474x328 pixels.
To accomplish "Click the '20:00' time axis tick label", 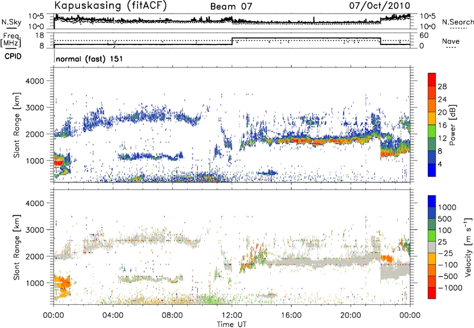I will click(x=350, y=316).
